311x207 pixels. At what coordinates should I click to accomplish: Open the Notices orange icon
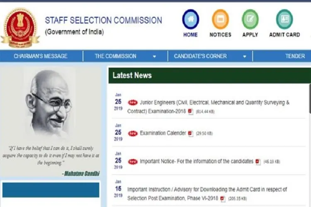(220, 19)
